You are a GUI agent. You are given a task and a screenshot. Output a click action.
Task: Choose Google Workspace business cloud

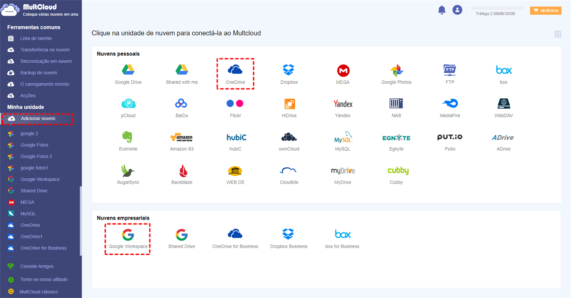point(128,239)
